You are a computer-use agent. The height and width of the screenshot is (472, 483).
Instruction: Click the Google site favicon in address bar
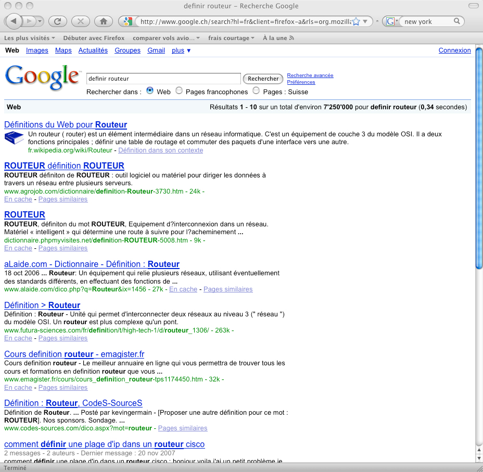coord(127,21)
